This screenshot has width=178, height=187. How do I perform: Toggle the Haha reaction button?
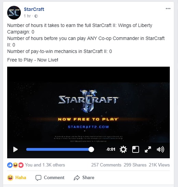(17, 177)
